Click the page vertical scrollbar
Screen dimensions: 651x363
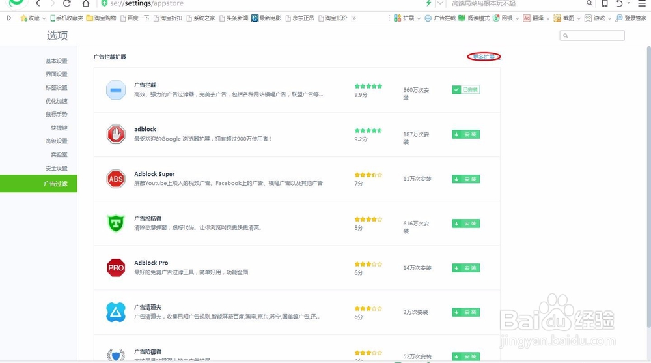pyautogui.click(x=648, y=187)
